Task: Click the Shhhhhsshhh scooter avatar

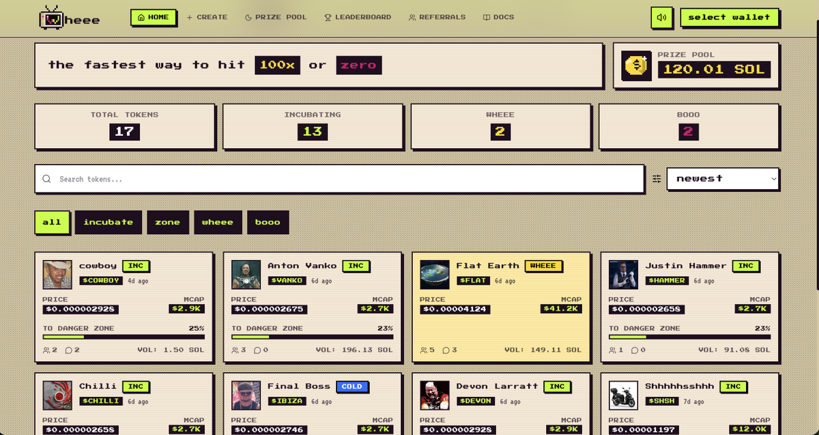Action: point(623,395)
